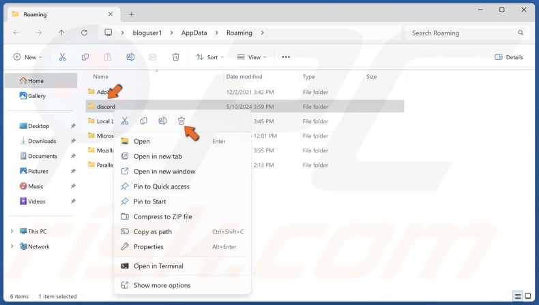Choose Pin to Quick access
This screenshot has width=539, height=305.
tap(182, 187)
